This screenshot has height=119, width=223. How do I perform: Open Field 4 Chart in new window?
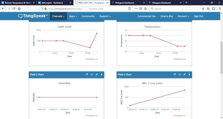coord(175,74)
